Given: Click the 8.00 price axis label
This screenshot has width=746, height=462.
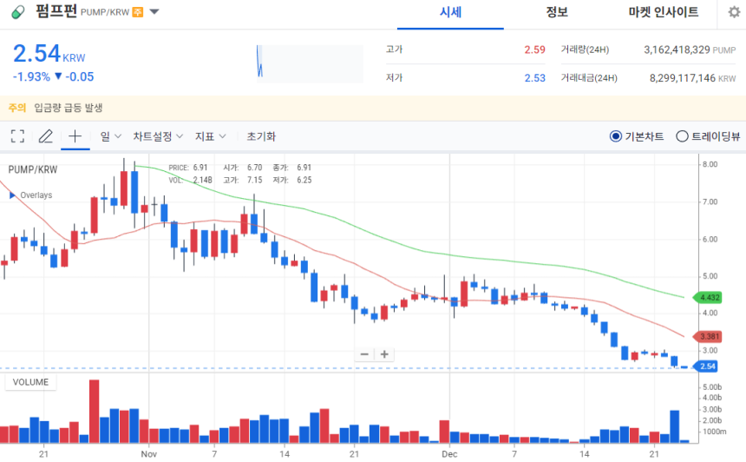Looking at the screenshot, I should point(710,164).
